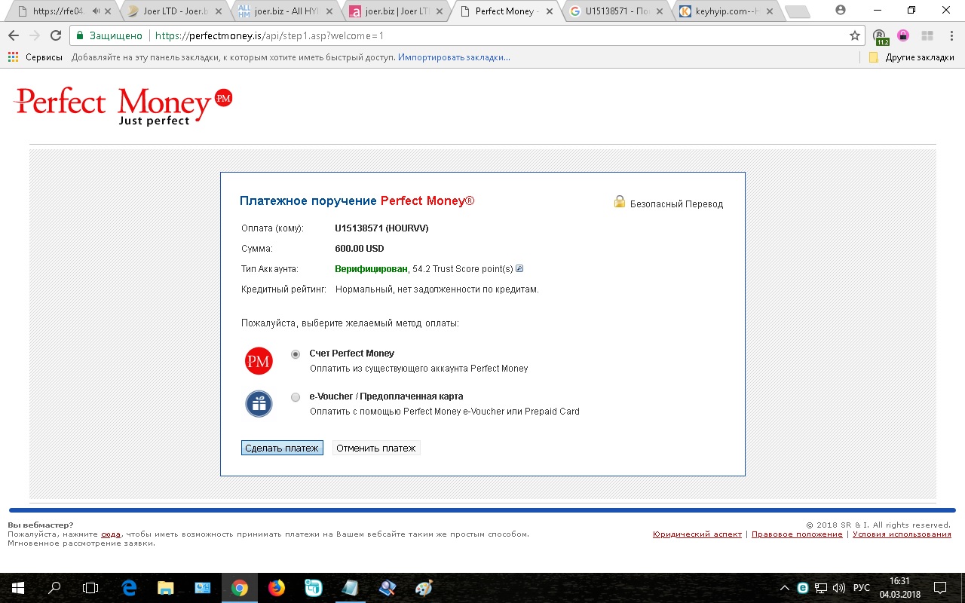Open the 'Условия использования' footer link
Viewport: 965px width, 603px height.
[x=902, y=534]
